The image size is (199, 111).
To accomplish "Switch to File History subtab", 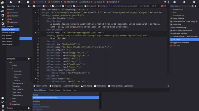I will tap(67, 90).
